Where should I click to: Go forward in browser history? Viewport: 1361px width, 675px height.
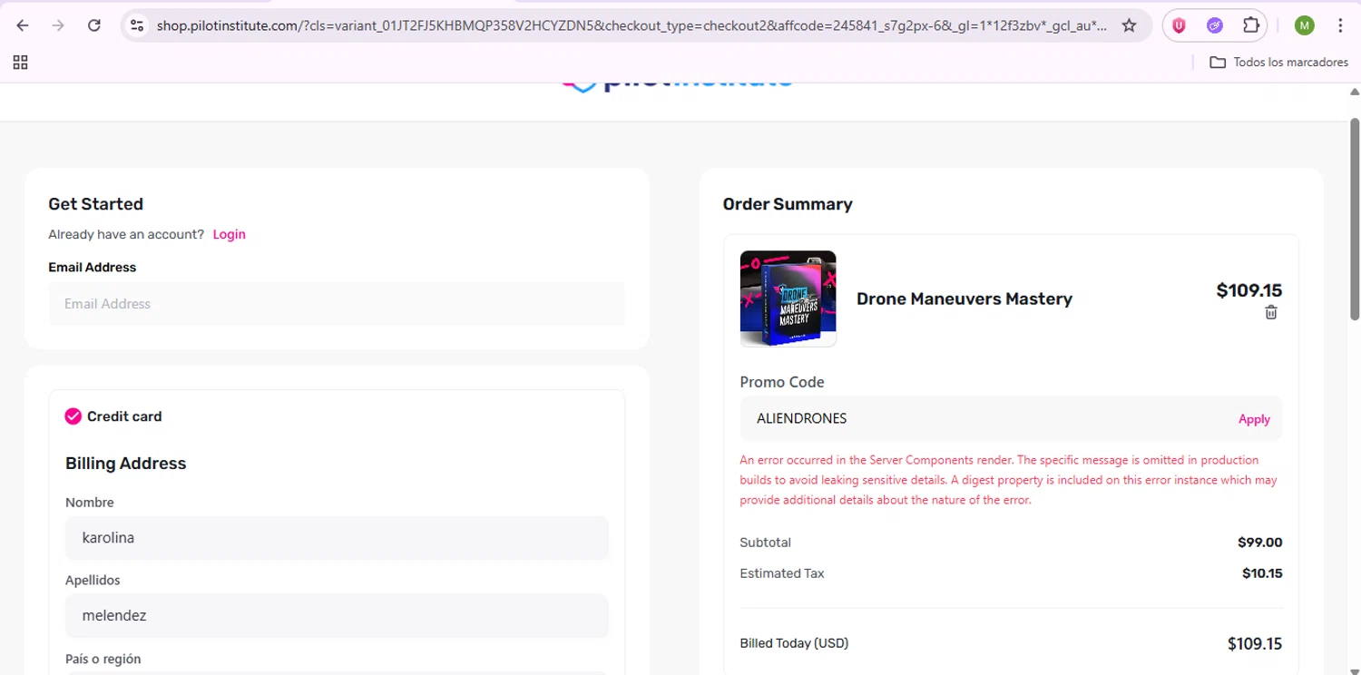(x=58, y=25)
